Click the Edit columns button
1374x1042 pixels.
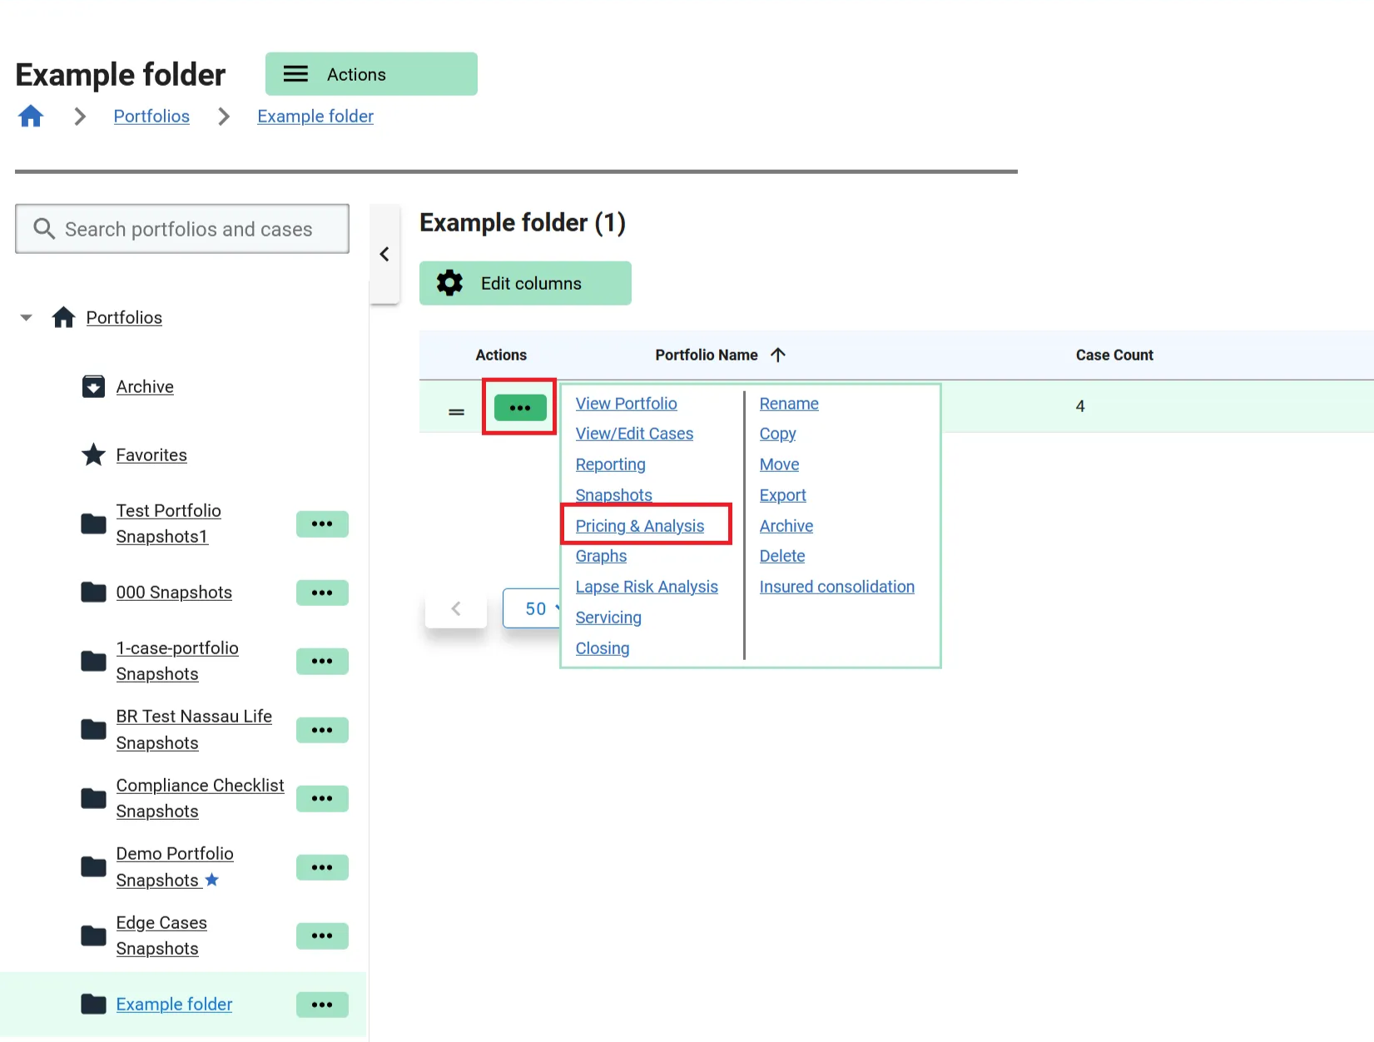click(x=525, y=284)
